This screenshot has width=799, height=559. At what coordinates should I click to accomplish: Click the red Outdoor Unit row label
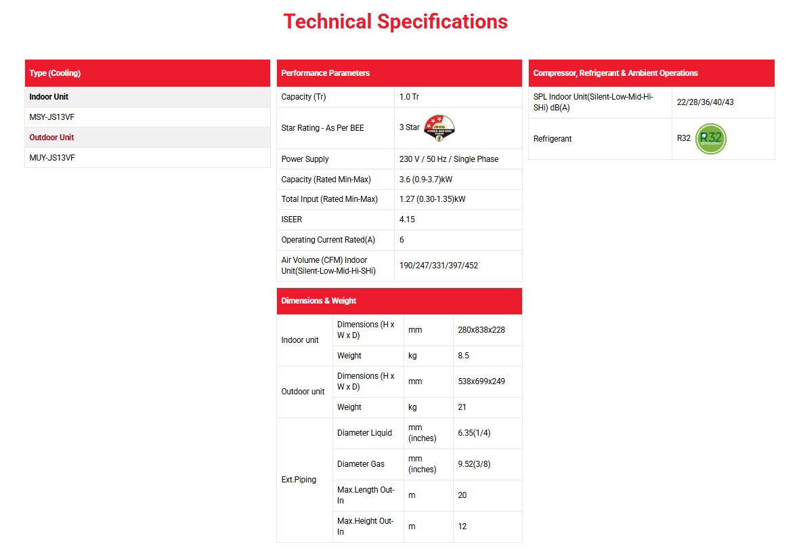[x=51, y=138]
